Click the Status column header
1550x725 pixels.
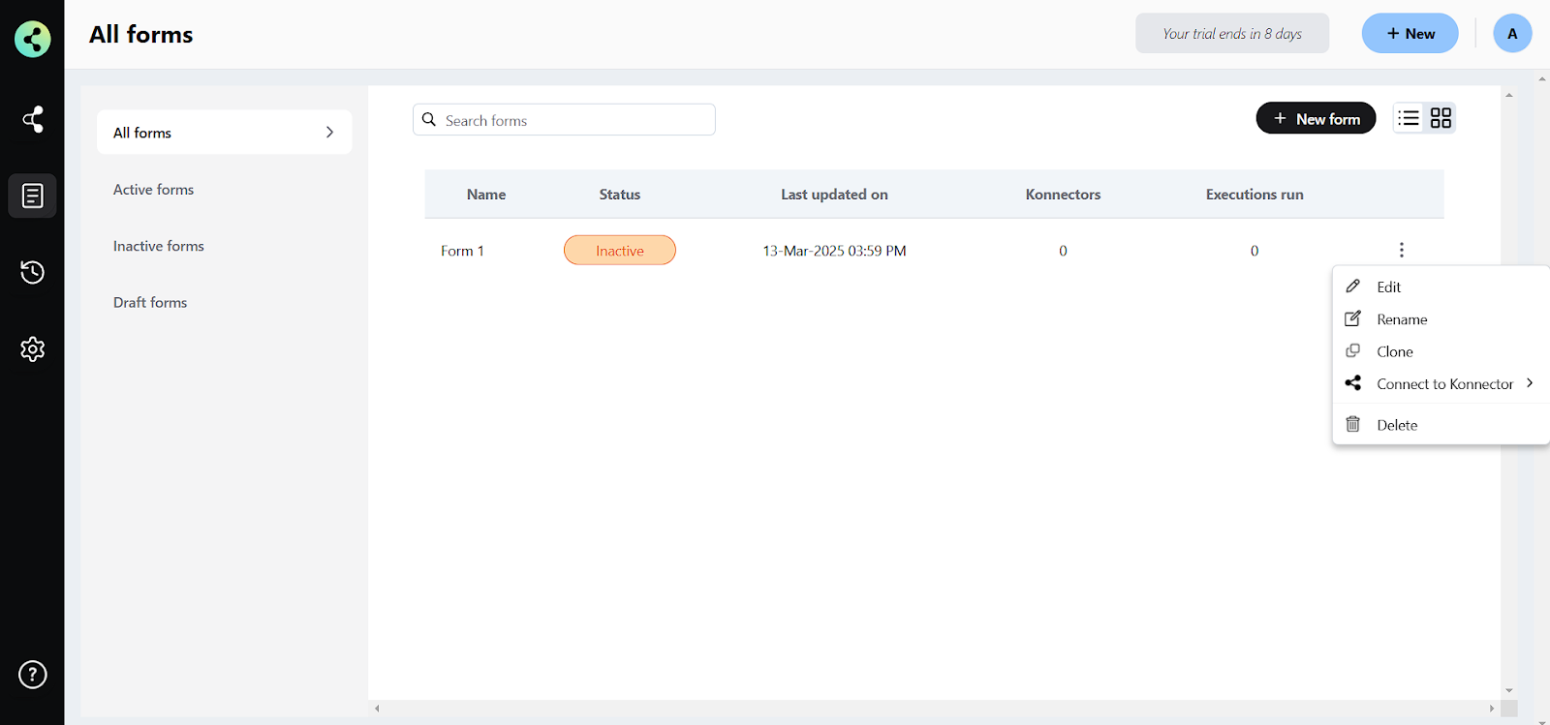620,195
